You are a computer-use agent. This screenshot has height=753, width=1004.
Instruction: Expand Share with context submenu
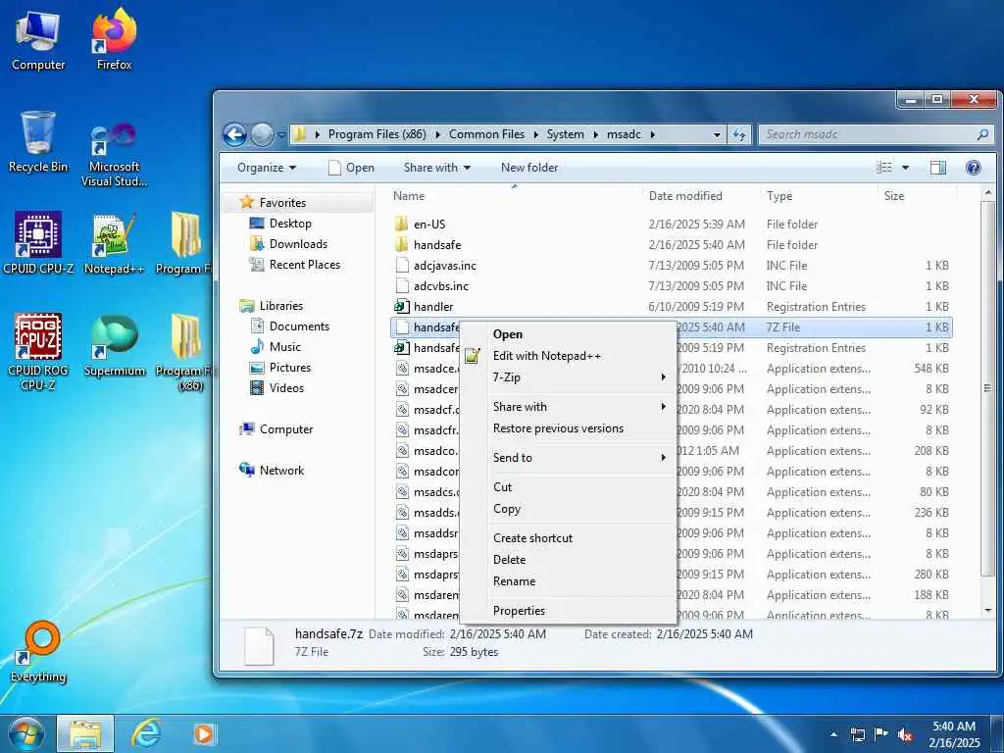tap(568, 407)
